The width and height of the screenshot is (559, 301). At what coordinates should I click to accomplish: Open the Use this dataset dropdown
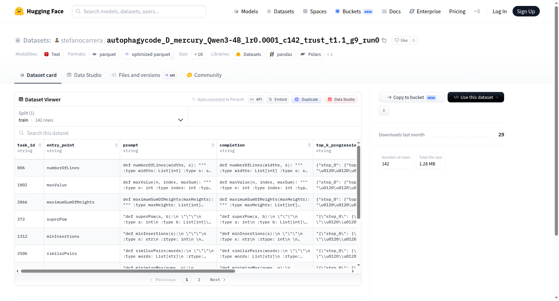(475, 97)
